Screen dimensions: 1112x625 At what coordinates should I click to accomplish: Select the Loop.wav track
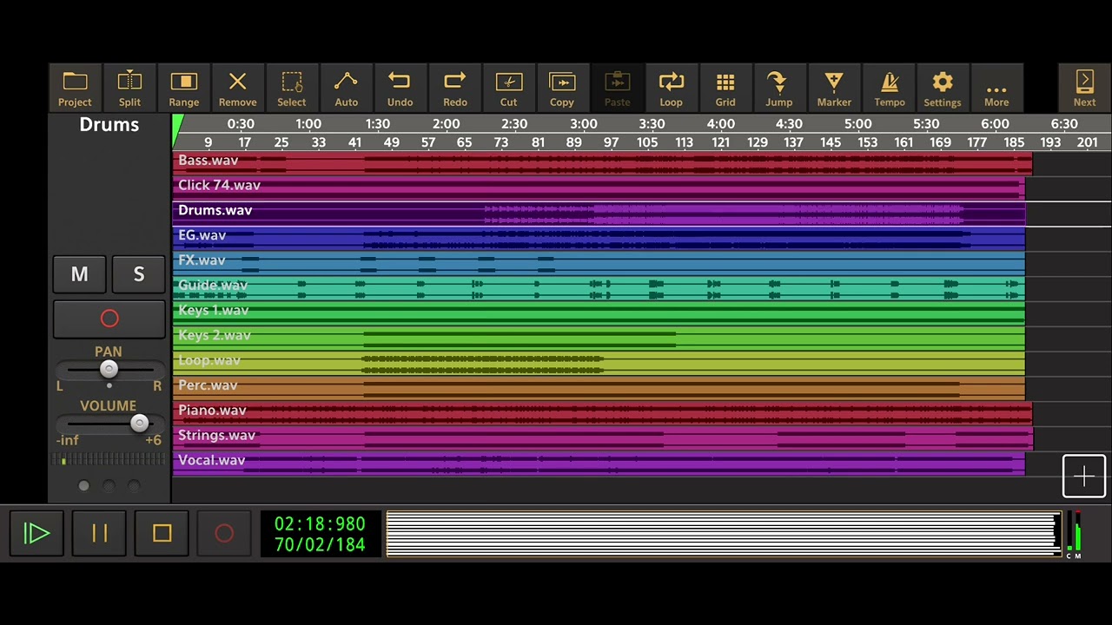pyautogui.click(x=599, y=363)
